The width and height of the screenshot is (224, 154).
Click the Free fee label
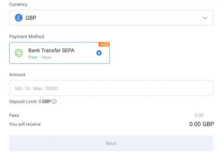33,57
